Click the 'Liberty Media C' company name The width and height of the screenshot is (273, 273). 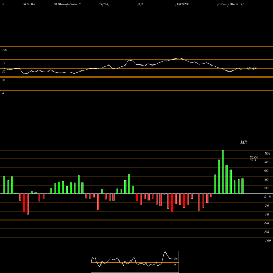(230, 4)
